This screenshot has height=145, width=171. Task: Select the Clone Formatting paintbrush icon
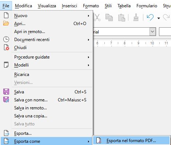point(136,17)
